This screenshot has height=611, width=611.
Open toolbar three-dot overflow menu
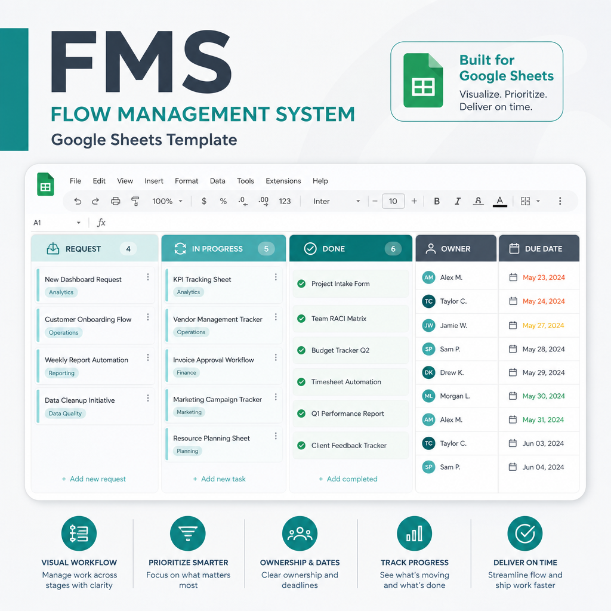point(560,201)
